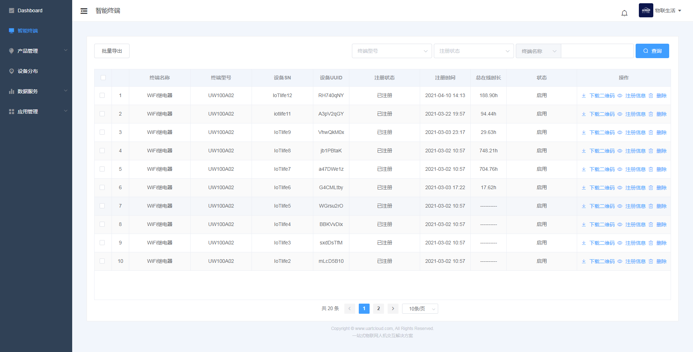The height and width of the screenshot is (352, 693).
Task: Open 注册信息 for device IoTlife3
Action: pos(635,243)
